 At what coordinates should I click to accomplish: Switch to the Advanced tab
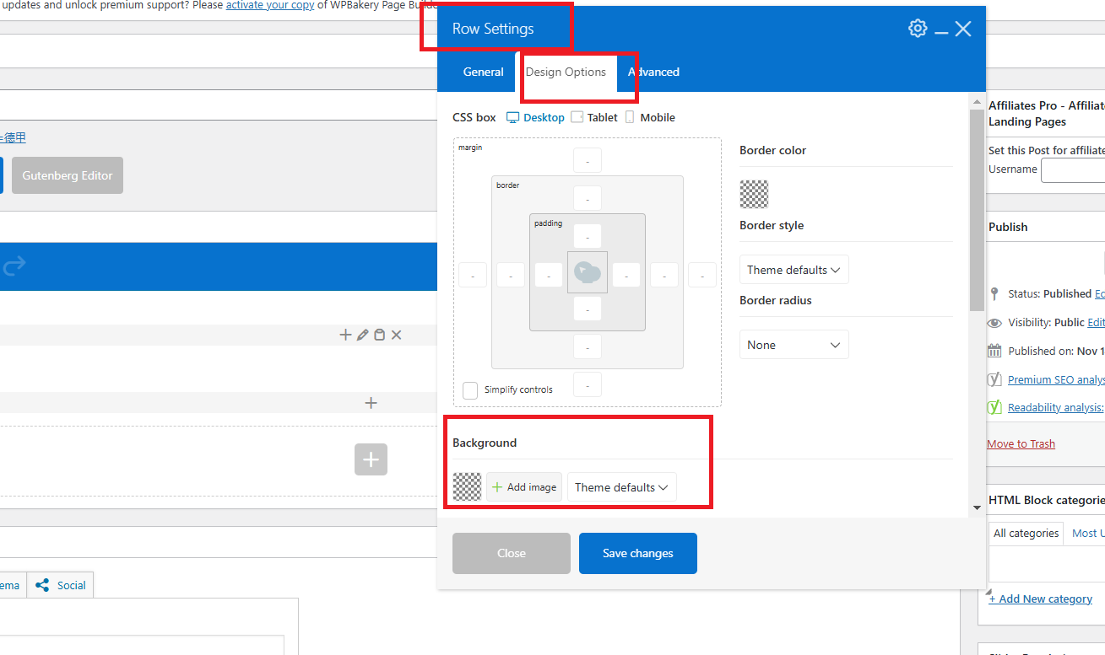pos(654,72)
